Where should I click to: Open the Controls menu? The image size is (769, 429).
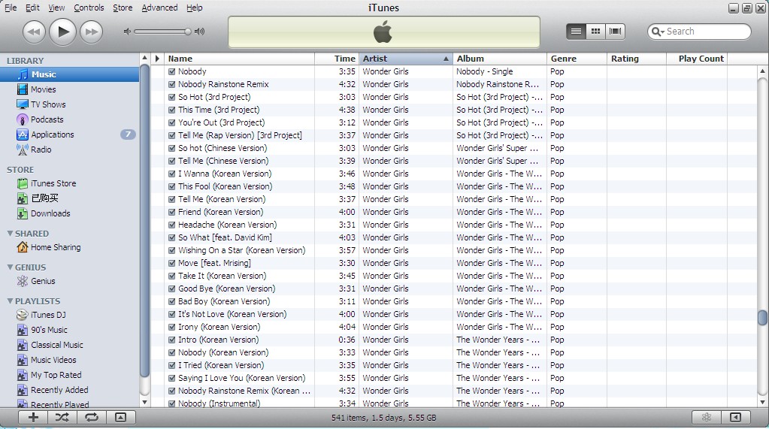[89, 8]
